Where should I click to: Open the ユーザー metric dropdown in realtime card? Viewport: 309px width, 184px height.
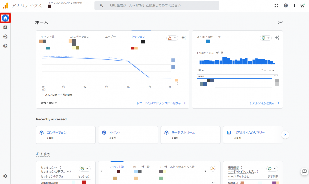tap(267, 70)
